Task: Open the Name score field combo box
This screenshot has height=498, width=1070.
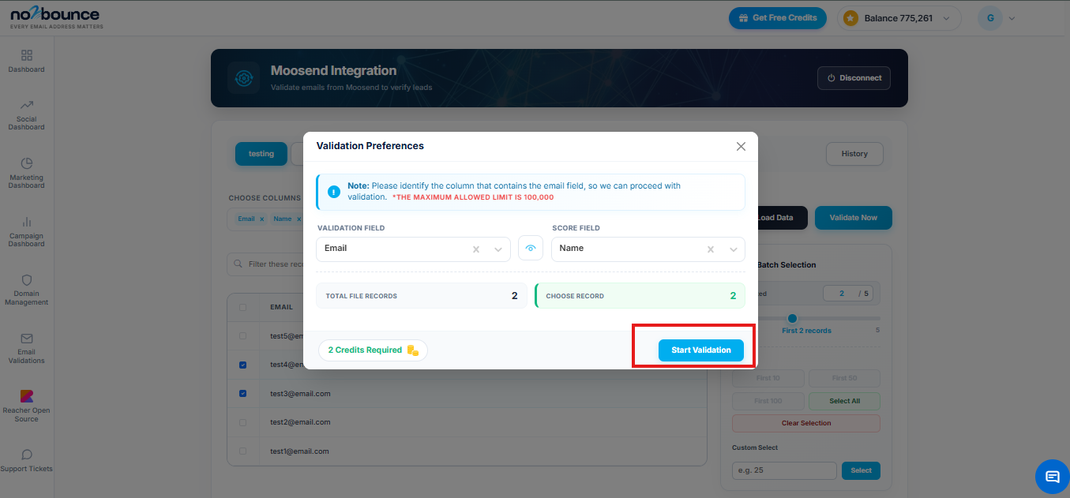Action: click(x=648, y=249)
